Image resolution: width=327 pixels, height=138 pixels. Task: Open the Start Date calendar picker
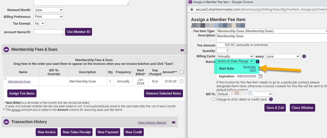tap(260, 69)
